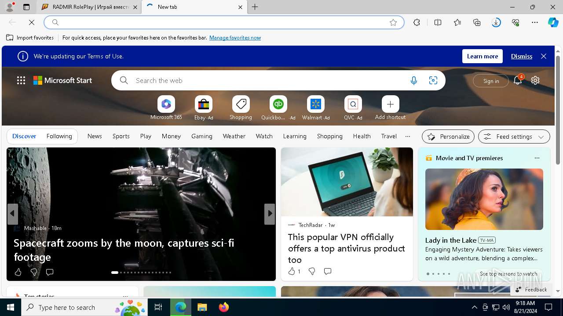Open the tab actions menu icon
Image resolution: width=563 pixels, height=316 pixels.
tap(26, 7)
